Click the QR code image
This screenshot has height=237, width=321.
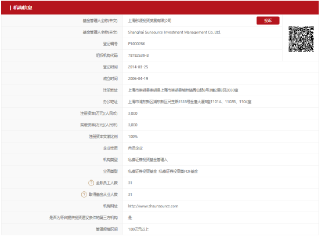point(301,39)
